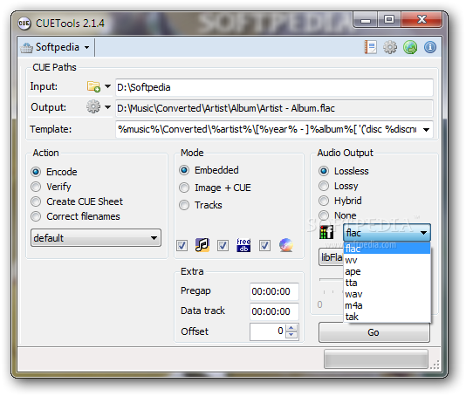The image size is (466, 396).
Task: Select None audio output
Action: click(338, 215)
